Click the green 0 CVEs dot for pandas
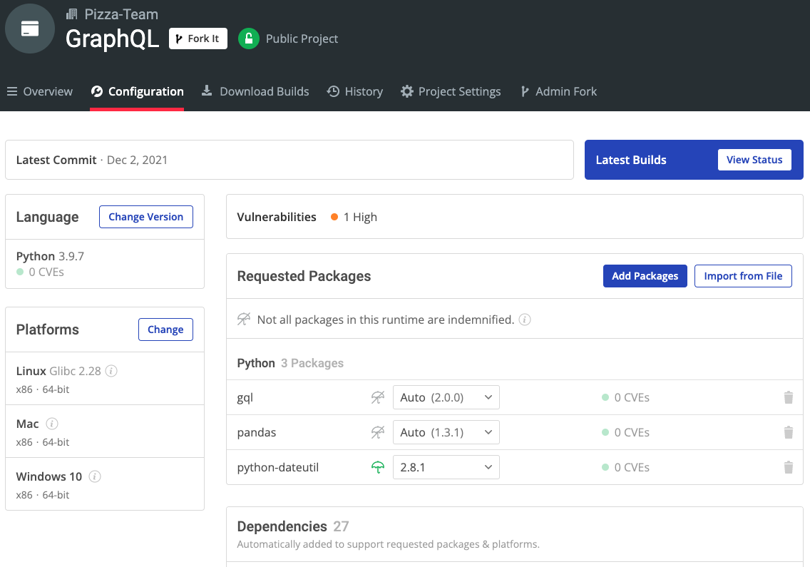The image size is (810, 567). tap(607, 432)
